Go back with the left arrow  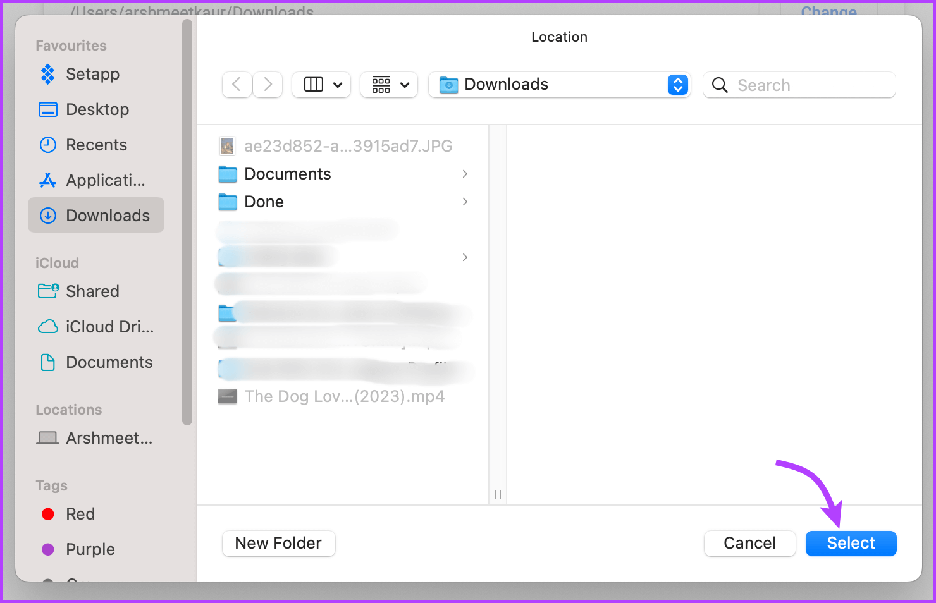point(237,85)
